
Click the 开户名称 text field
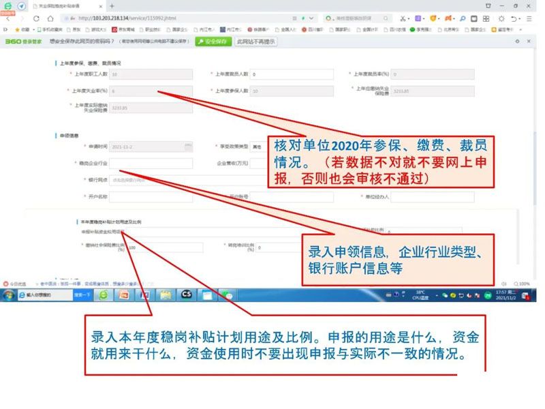(151, 197)
